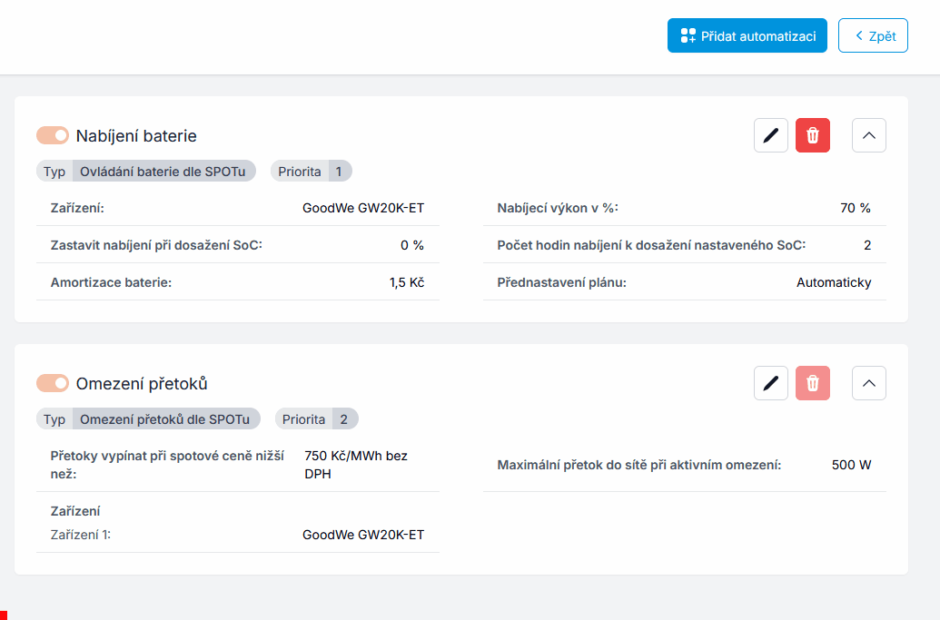The image size is (940, 620).
Task: Click the Automaticky value of Přednastavení plánu
Action: pyautogui.click(x=834, y=282)
